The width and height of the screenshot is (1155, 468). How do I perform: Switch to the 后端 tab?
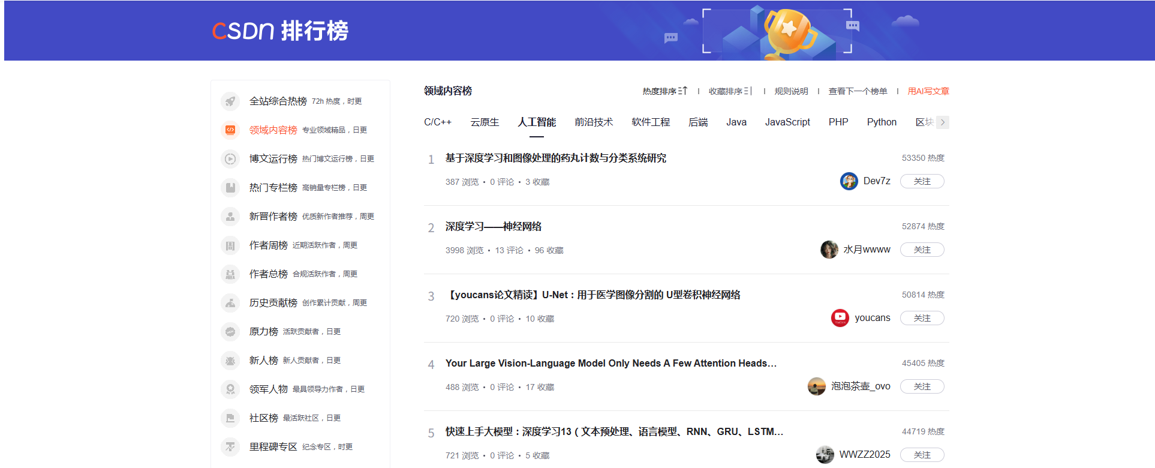point(698,122)
